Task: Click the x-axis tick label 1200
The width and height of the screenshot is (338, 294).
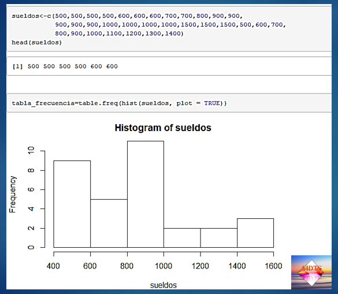Action: (x=200, y=266)
